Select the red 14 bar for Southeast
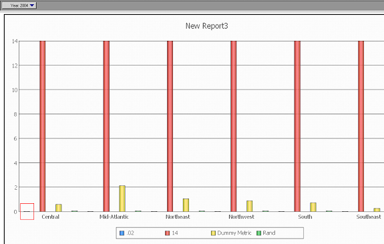 click(x=361, y=126)
